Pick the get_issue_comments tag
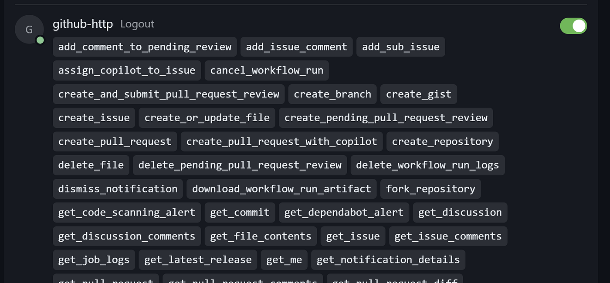 [448, 236]
